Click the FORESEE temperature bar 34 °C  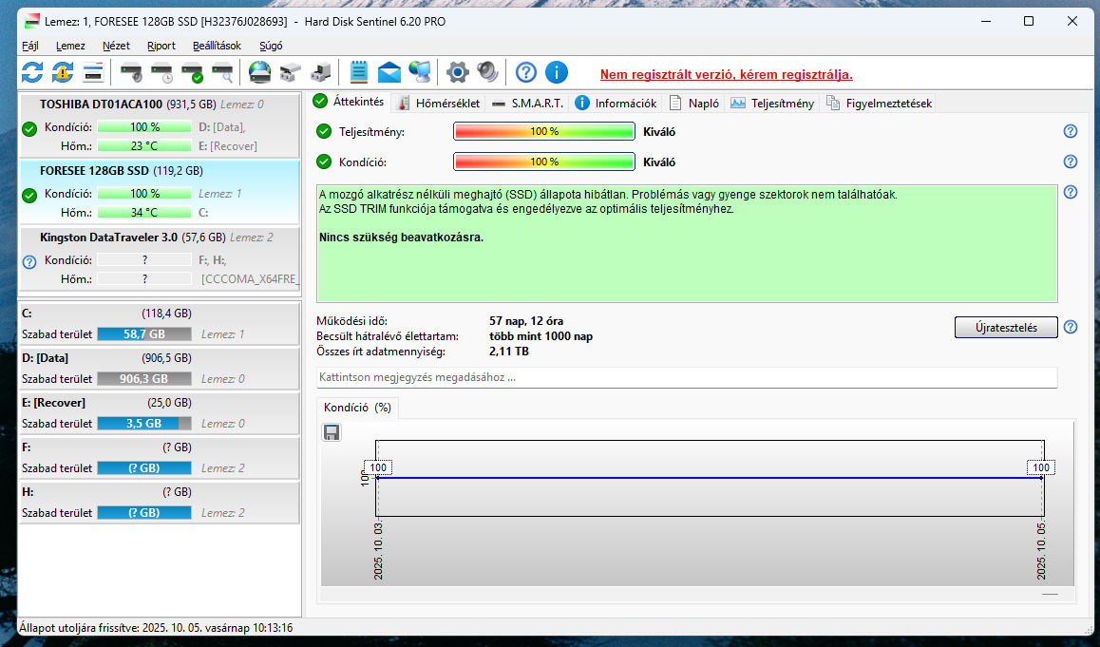pos(143,212)
